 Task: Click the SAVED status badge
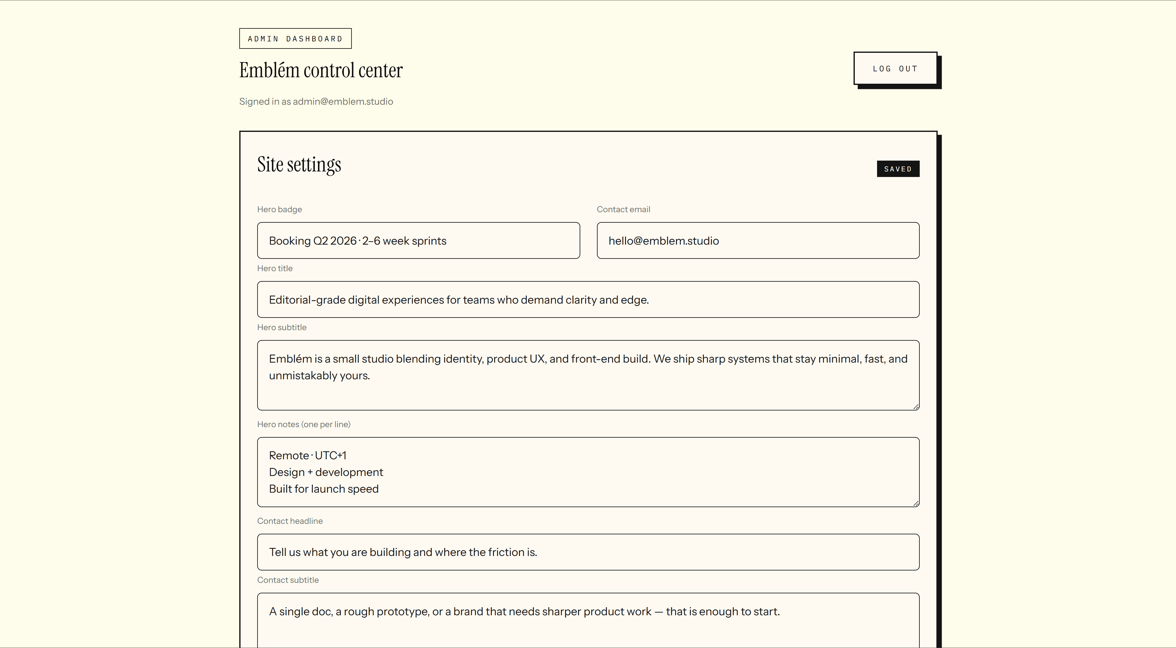(x=897, y=169)
